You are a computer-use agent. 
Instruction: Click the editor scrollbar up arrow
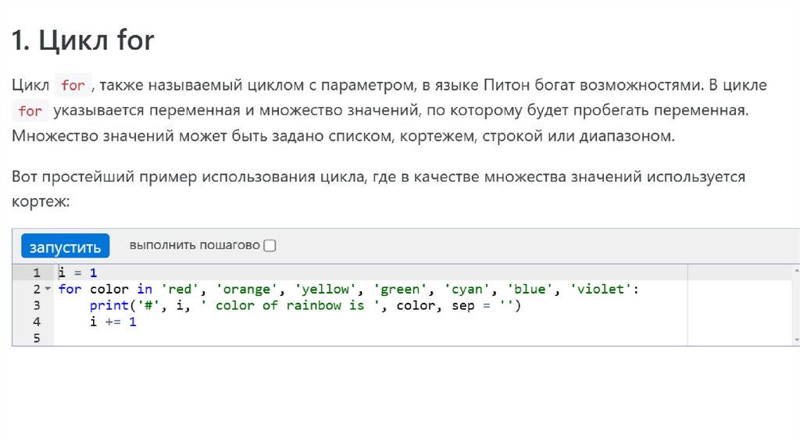(796, 271)
